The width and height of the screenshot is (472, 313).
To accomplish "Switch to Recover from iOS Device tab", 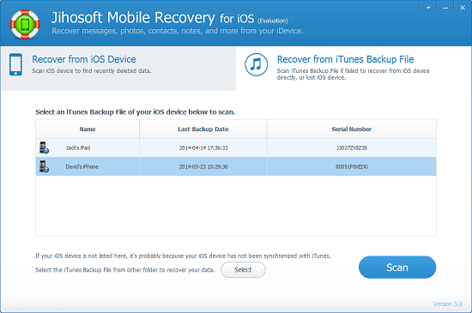I will 118,69.
